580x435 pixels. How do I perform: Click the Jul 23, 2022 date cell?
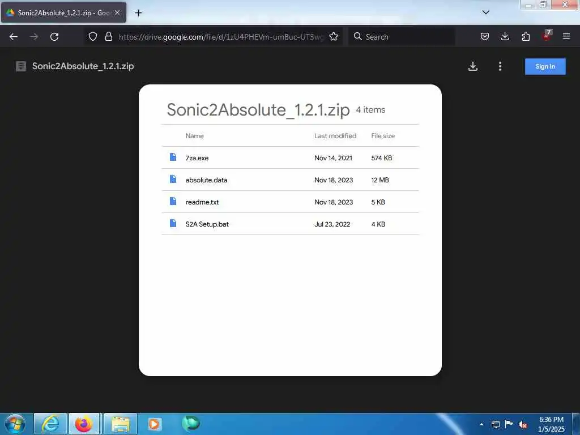click(332, 224)
